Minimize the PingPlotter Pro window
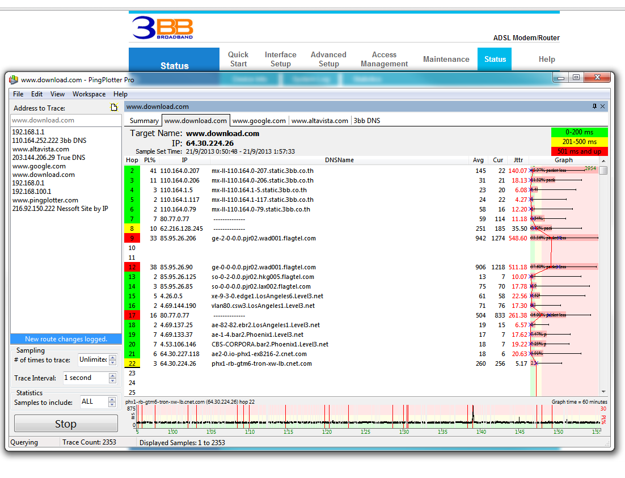Viewport: 625px width, 478px height. pos(561,77)
